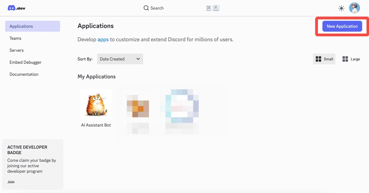Click the 'Applications' page heading
The image size is (369, 193).
point(96,26)
